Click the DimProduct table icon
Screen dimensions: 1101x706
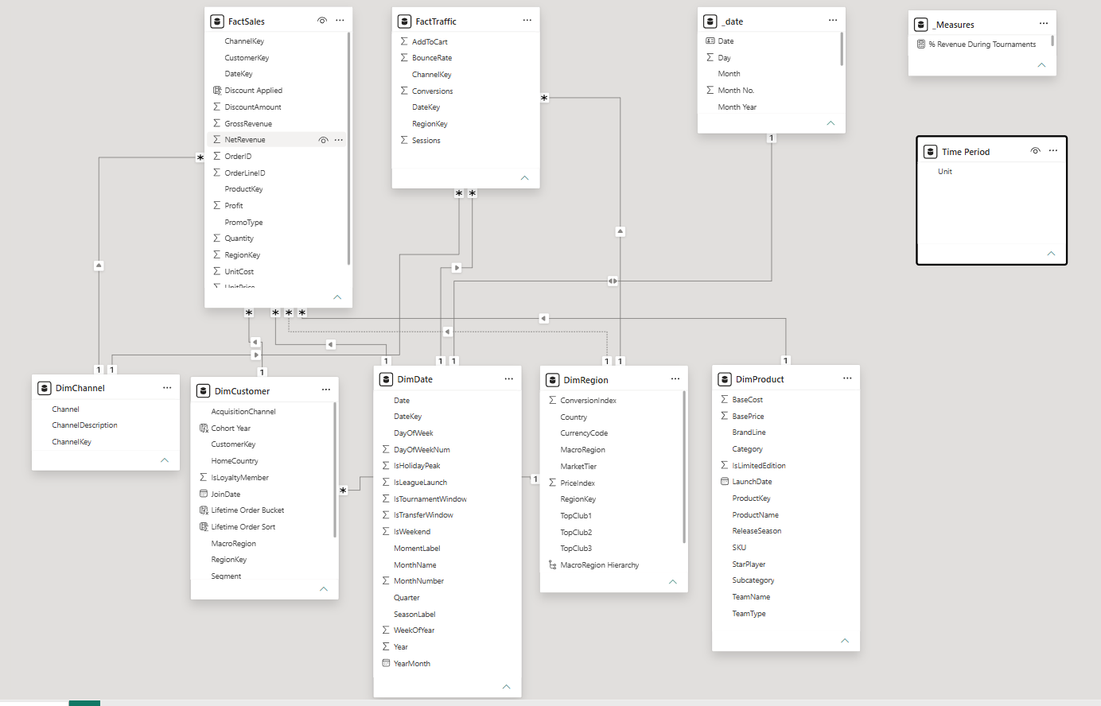tap(725, 379)
